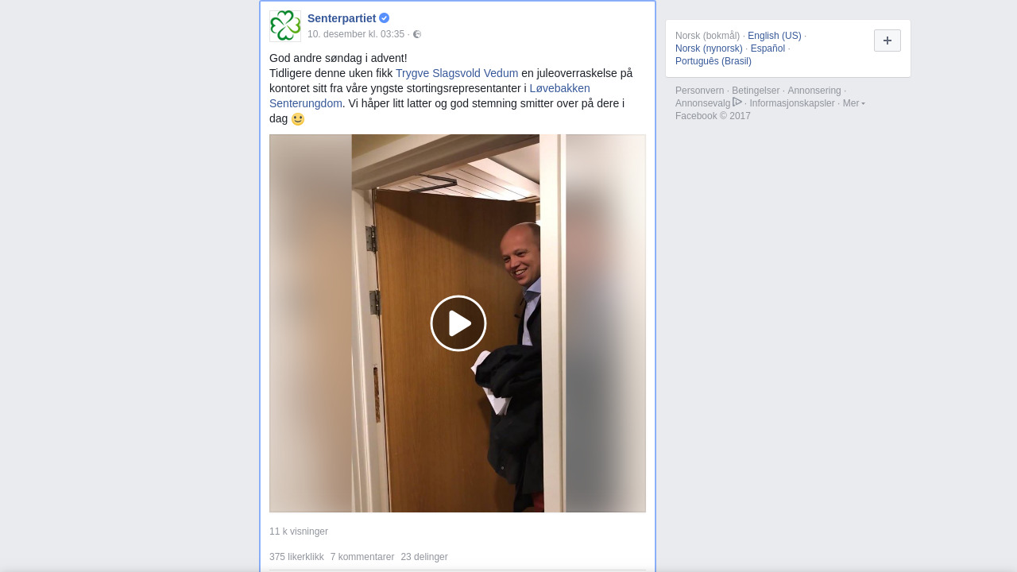The height and width of the screenshot is (572, 1017).
Task: View the 23 delinger
Action: pos(424,557)
